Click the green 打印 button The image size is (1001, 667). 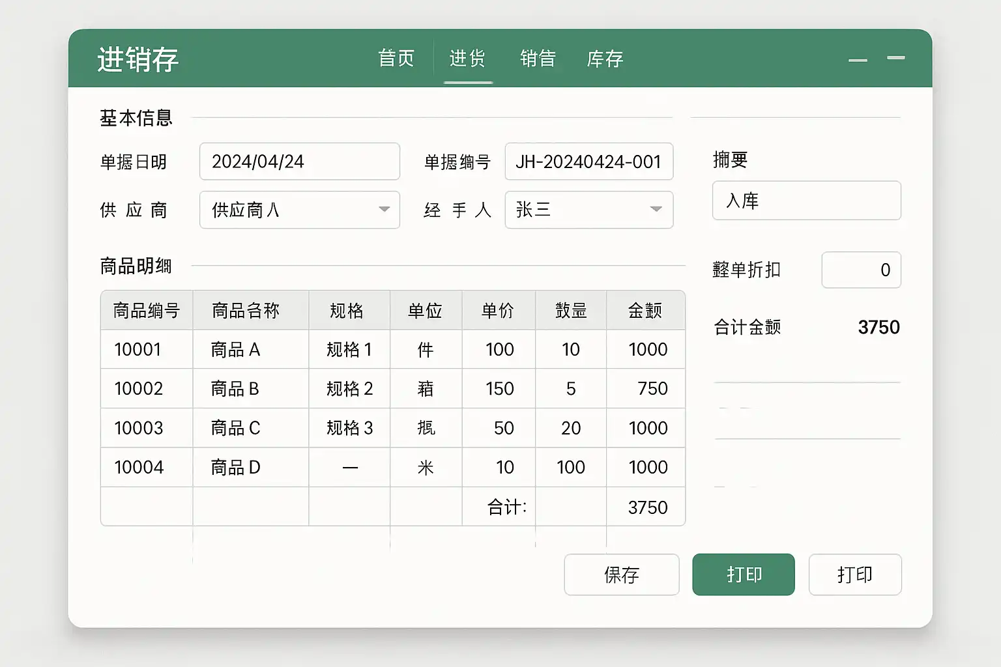tap(743, 575)
